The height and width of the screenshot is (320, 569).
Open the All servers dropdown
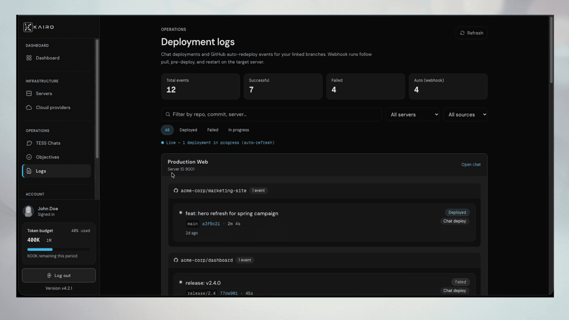413,114
